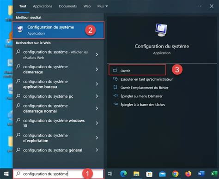This screenshot has height=179, width=219.
Task: Close the search panel with the X
Action: 212,6
